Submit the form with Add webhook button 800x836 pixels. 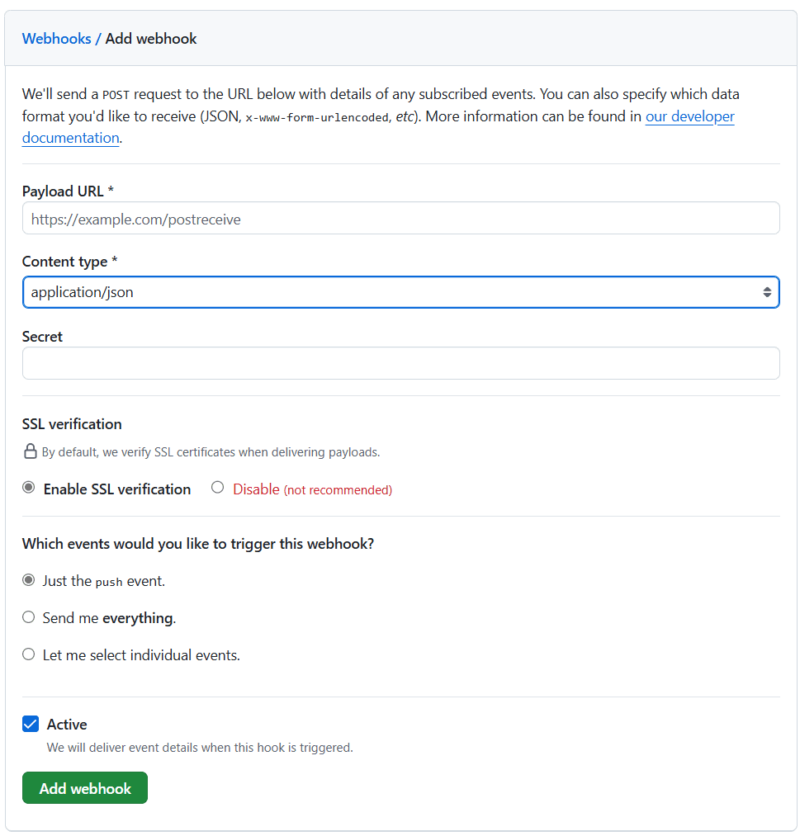(84, 787)
